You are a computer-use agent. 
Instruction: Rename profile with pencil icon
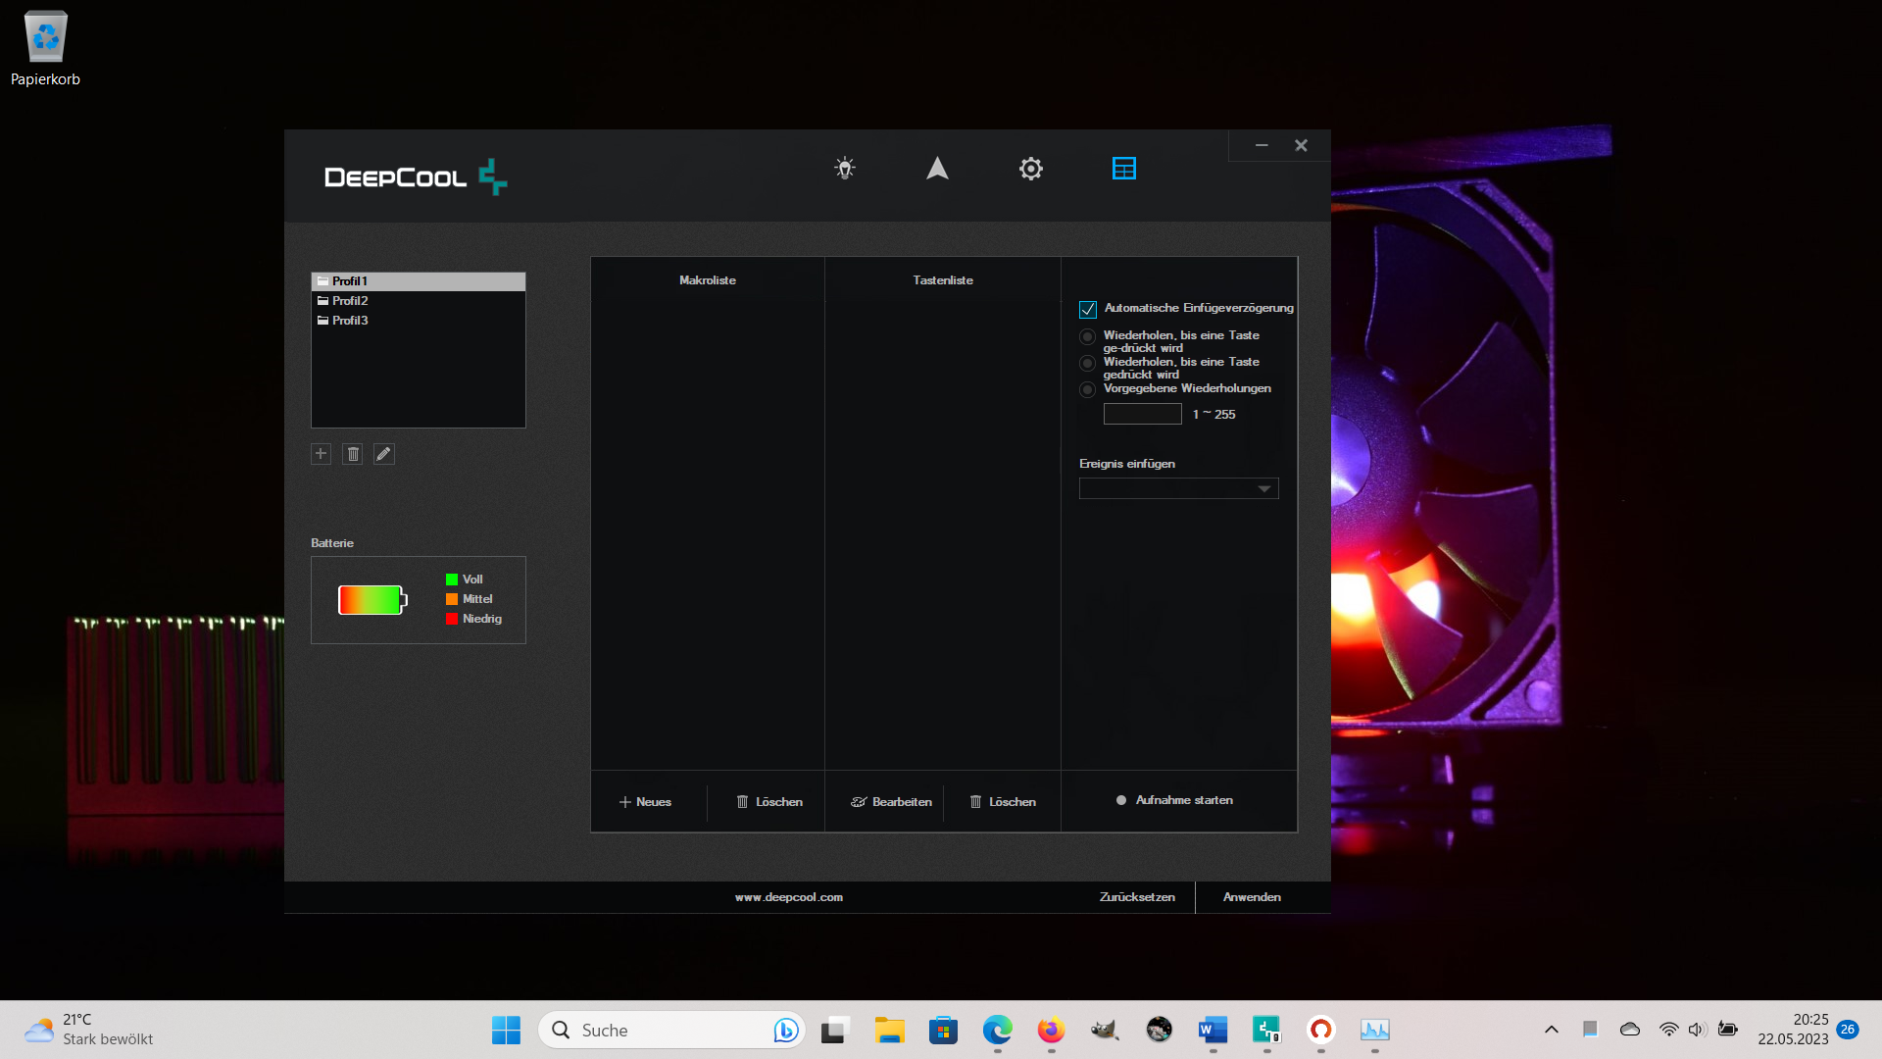coord(384,454)
